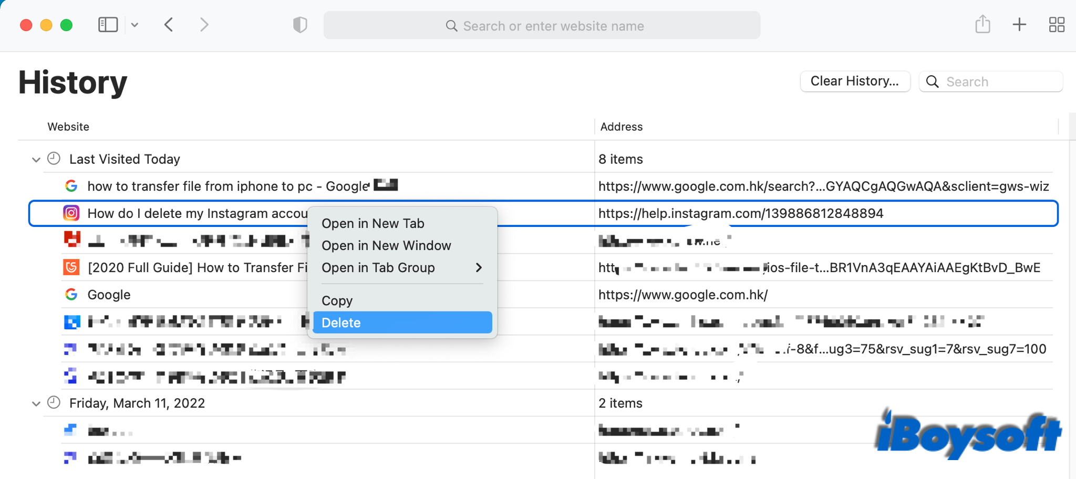Go back with the back arrow

[x=169, y=25]
